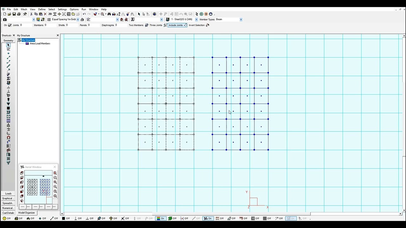Click the Open file folder icon
Screen dimensions: 406x228
click(x=9, y=14)
